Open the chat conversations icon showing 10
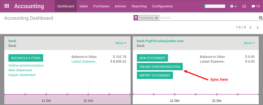Viewport: 263px width, 105px height. [x=256, y=6]
